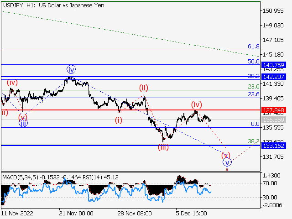Click the 21 Nov 00:00 time label

76,214
